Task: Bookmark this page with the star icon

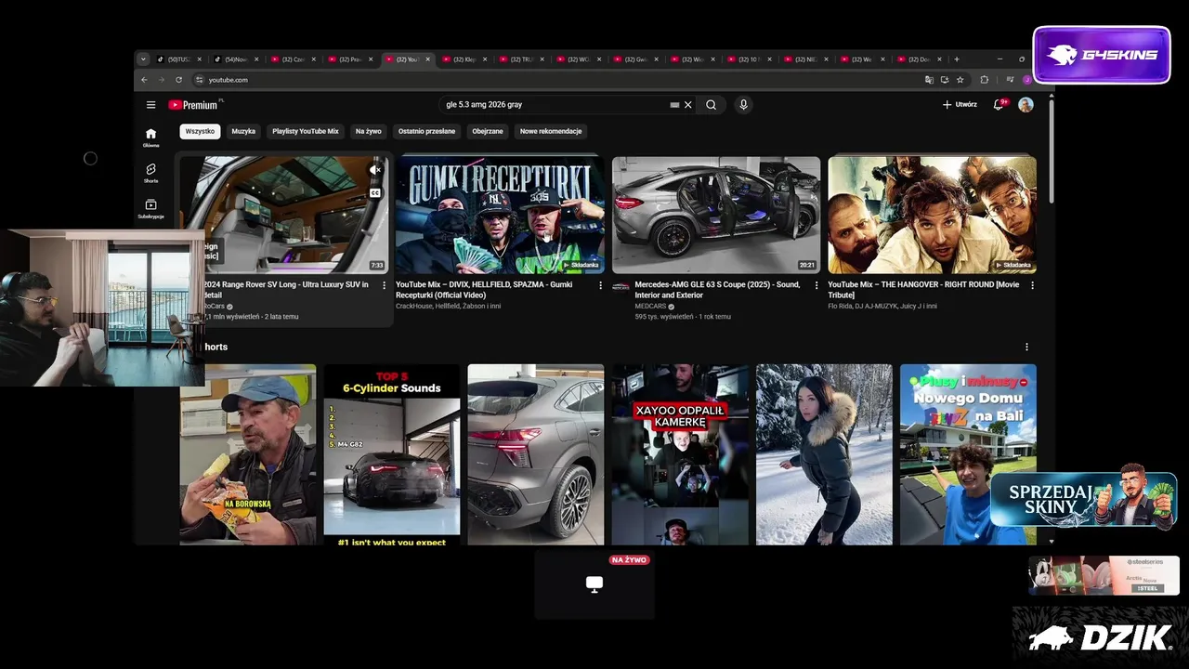Action: point(960,80)
